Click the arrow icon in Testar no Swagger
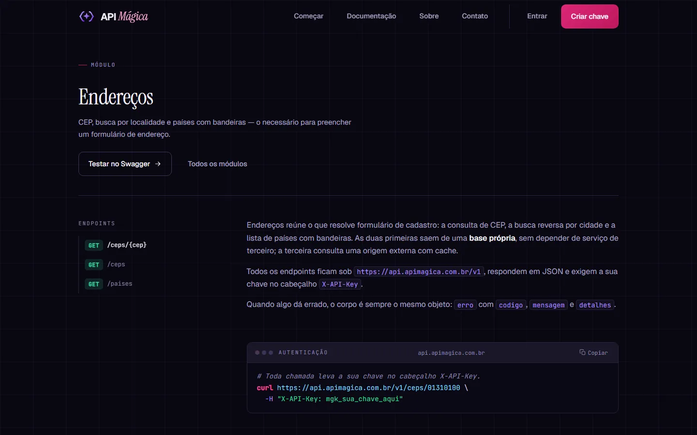 pos(158,164)
